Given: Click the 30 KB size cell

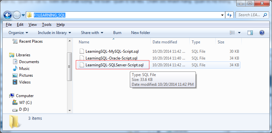Looking at the screenshot, I should click(234, 51).
